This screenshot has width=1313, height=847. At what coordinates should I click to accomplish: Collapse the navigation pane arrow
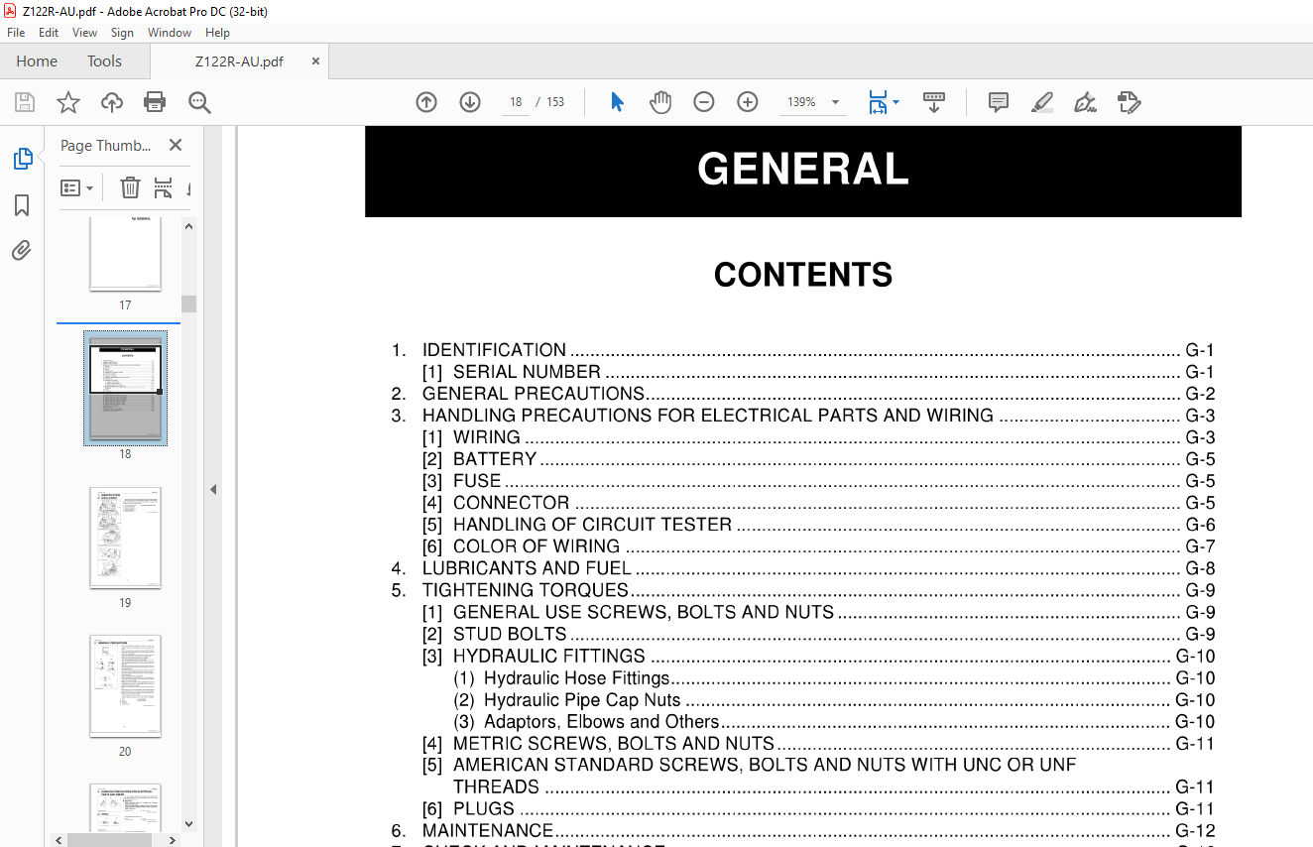[x=212, y=489]
